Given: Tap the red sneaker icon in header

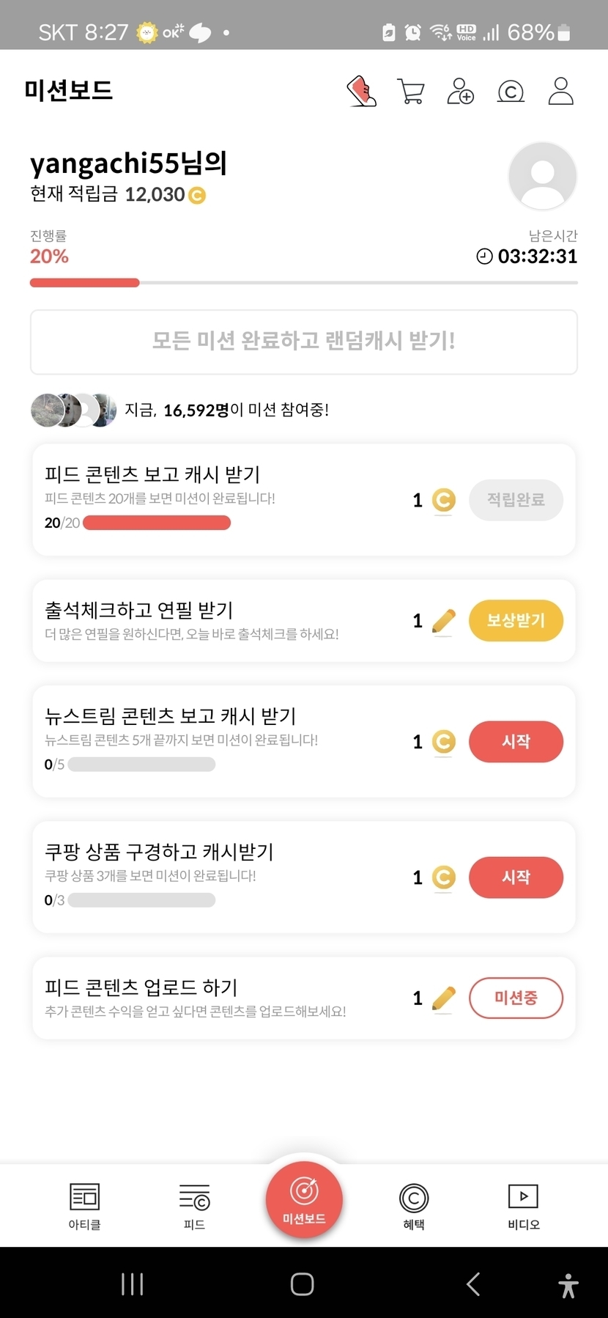Looking at the screenshot, I should 361,92.
